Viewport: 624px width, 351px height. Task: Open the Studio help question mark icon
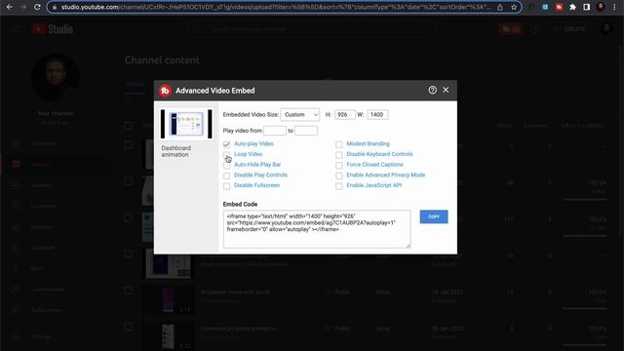coord(535,29)
